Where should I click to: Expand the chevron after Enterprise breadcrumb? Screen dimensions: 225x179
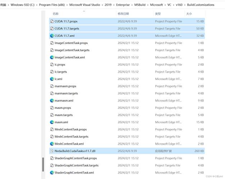point(132,5)
